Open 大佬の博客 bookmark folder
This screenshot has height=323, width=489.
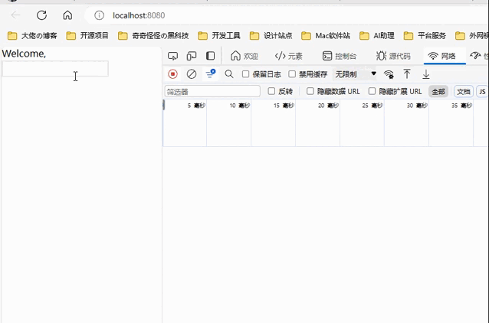coord(32,36)
